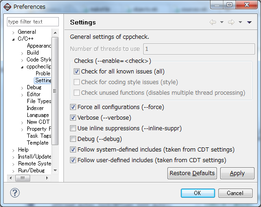Click the forward navigation arrow icon
The width and height of the screenshot is (261, 207).
231,22
